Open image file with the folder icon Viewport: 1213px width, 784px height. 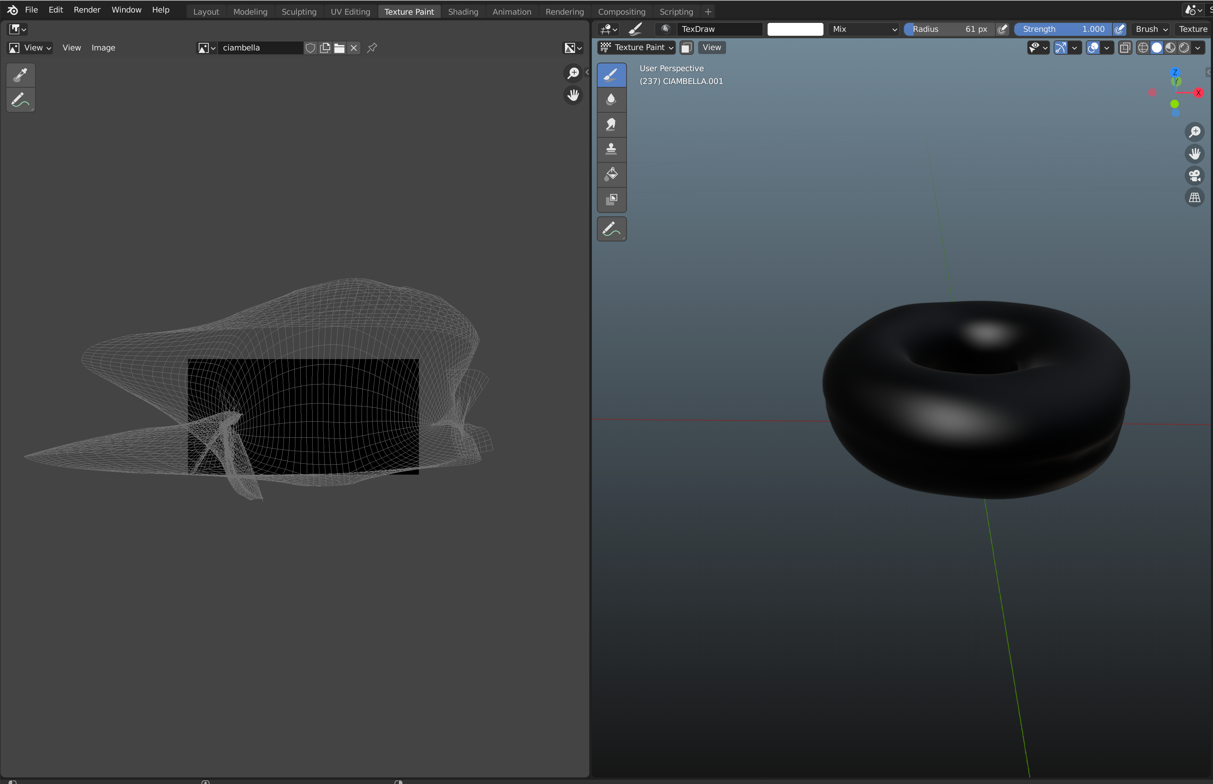click(339, 48)
